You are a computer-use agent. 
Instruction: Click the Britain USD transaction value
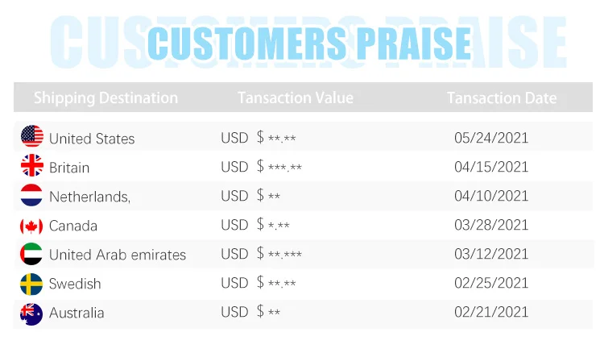point(261,167)
